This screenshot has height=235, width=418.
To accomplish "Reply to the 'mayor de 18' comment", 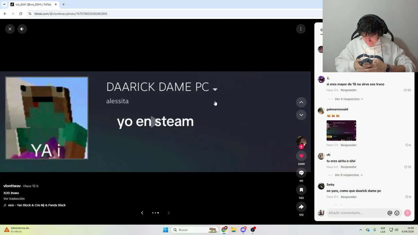I will (x=348, y=90).
